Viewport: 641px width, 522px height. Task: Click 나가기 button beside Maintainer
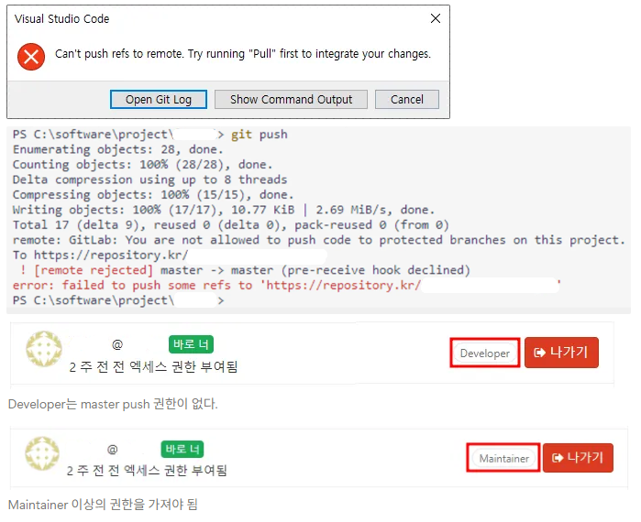(x=578, y=458)
